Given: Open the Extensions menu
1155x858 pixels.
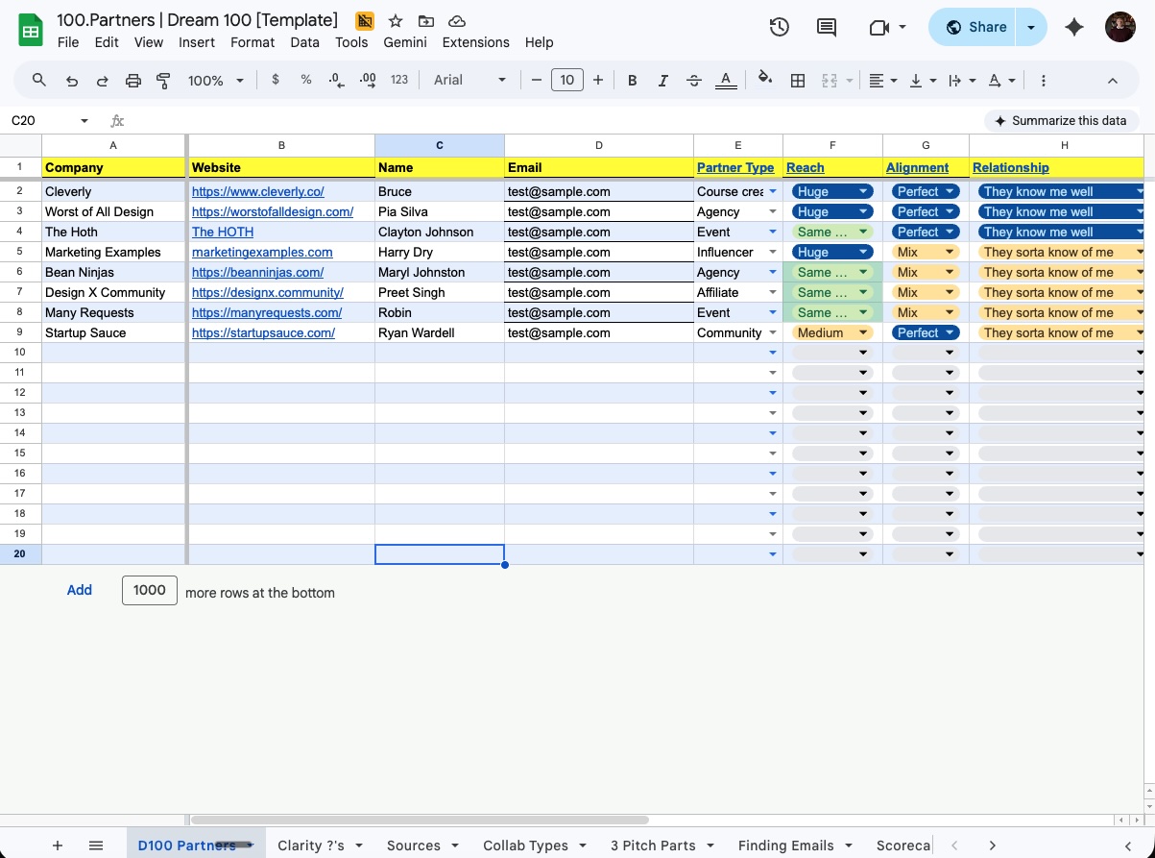Looking at the screenshot, I should [x=475, y=42].
